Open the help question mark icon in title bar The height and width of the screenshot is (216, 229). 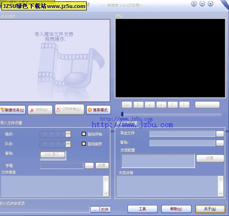click(x=194, y=4)
